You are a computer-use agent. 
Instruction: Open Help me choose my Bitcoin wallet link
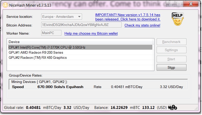(91, 33)
